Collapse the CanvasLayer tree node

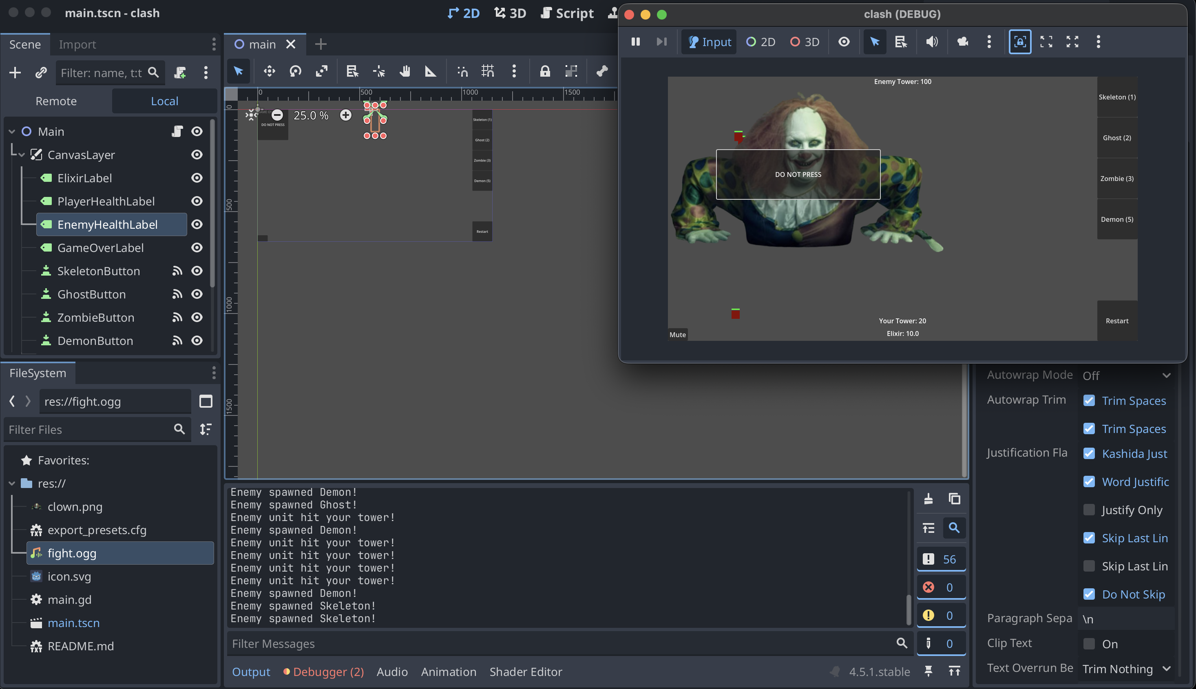22,155
